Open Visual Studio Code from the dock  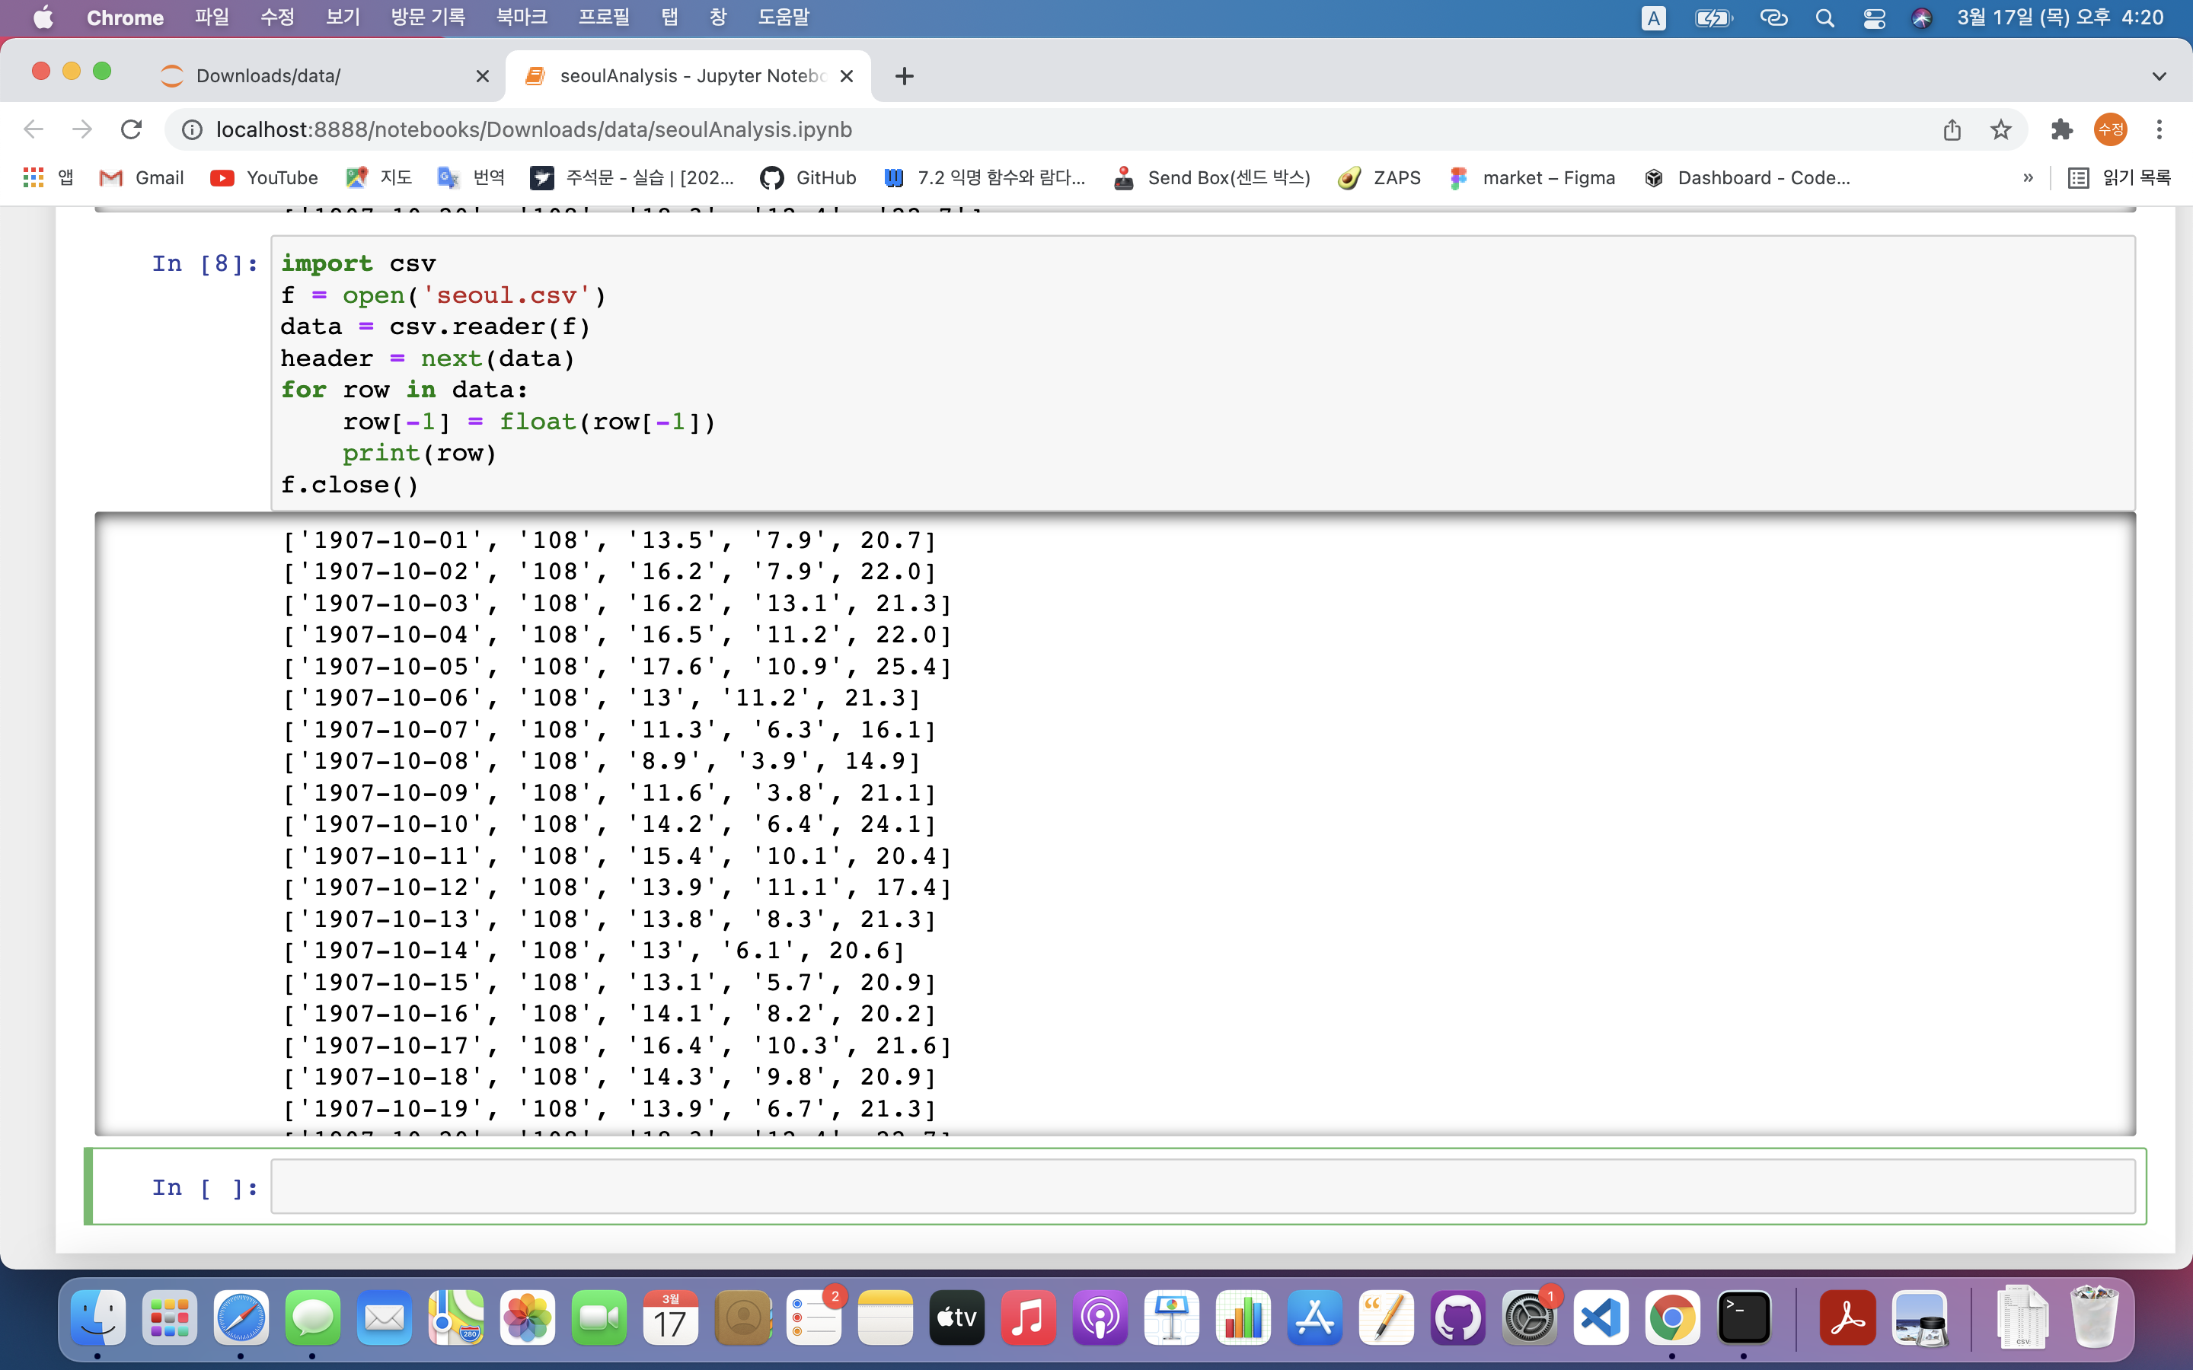pyautogui.click(x=1601, y=1317)
